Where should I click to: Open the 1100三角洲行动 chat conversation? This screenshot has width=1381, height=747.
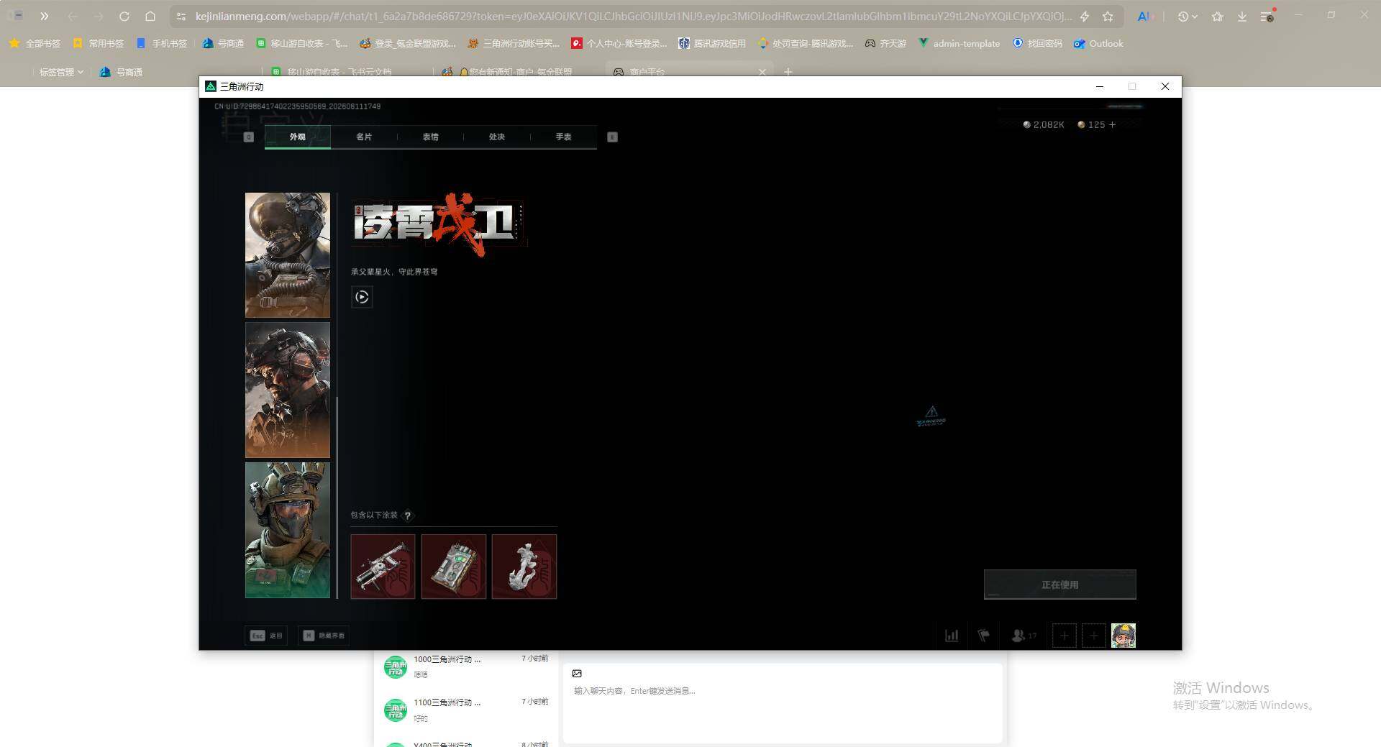466,710
